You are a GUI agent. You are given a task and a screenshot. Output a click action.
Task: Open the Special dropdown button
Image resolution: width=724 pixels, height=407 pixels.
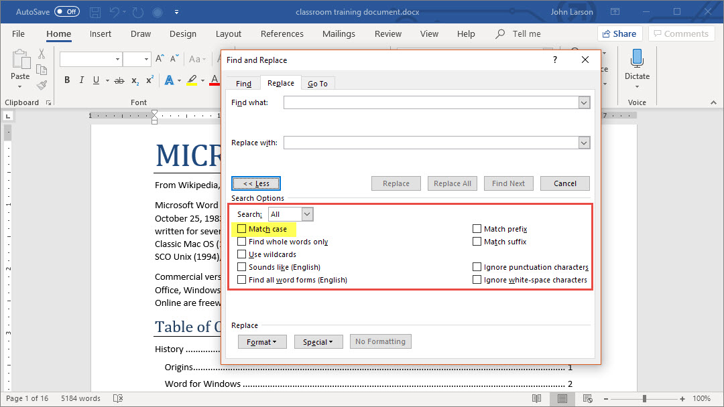point(318,341)
